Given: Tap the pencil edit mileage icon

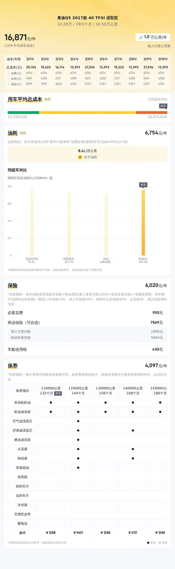Looking at the screenshot, I should point(141,37).
